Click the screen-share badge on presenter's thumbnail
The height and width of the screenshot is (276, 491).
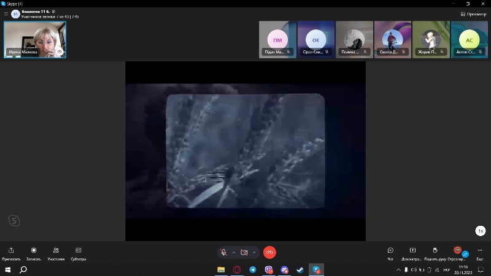tap(60, 52)
